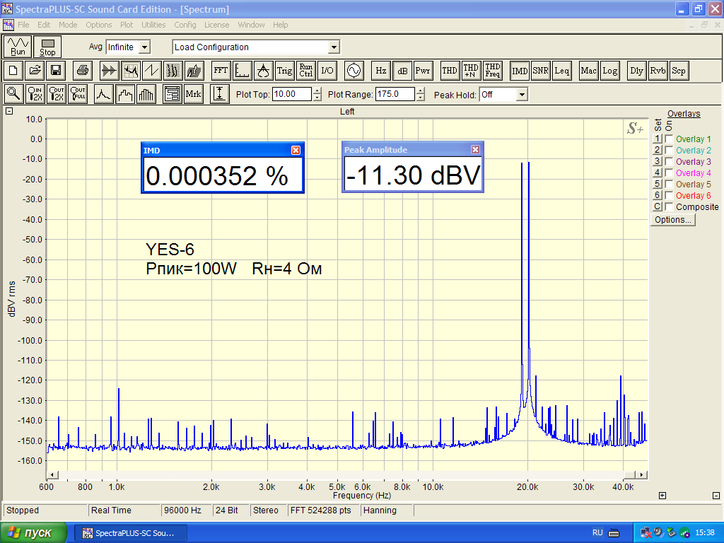The image size is (724, 543).
Task: Open the Utilities menu
Action: (153, 25)
